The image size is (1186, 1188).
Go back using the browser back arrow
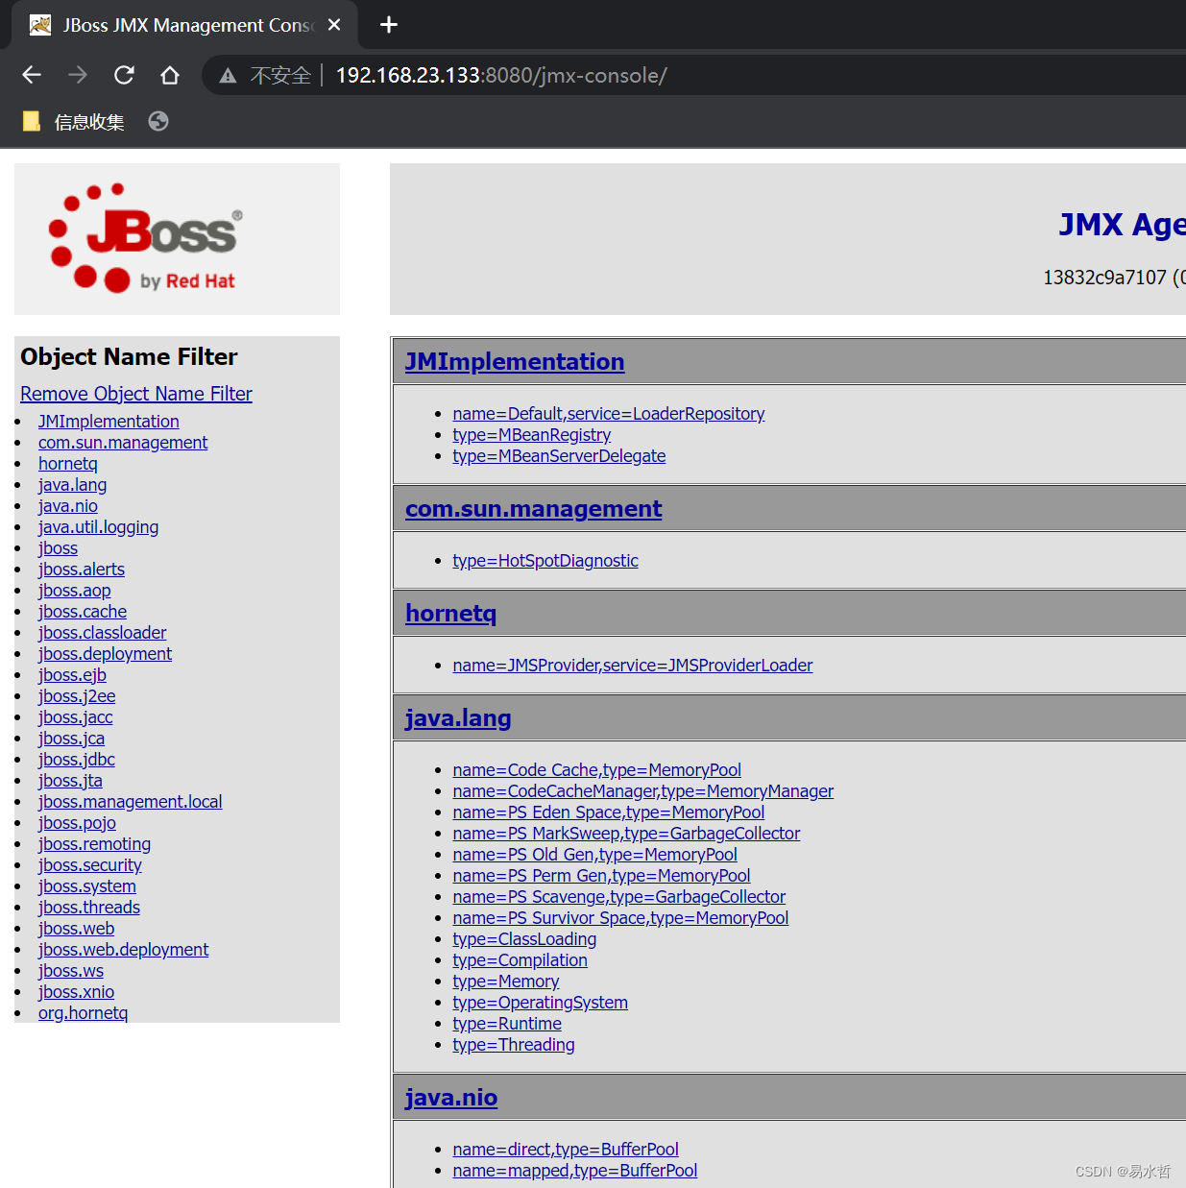(32, 75)
